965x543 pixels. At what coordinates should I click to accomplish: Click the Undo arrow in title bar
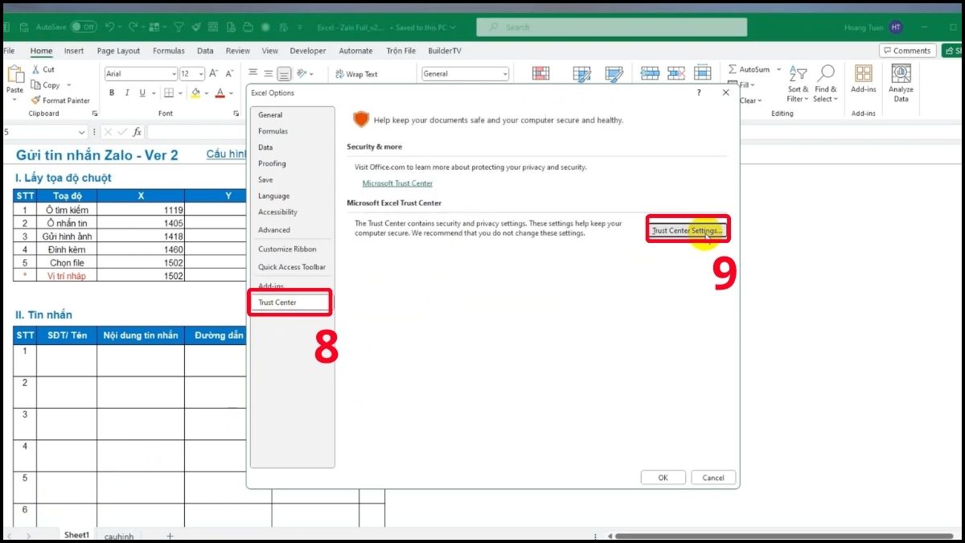coord(109,27)
